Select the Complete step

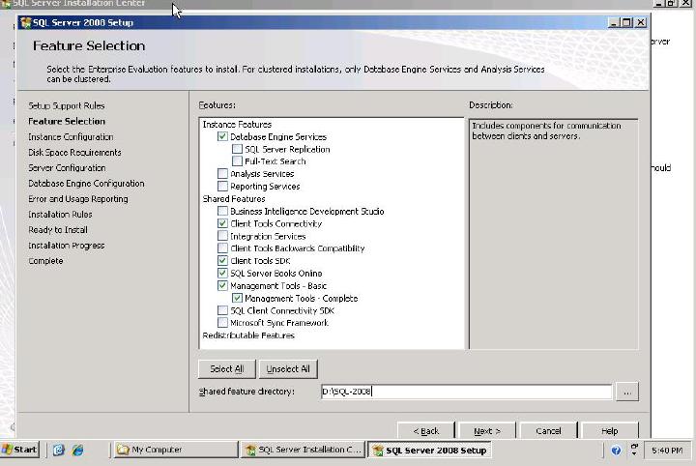[x=45, y=261]
